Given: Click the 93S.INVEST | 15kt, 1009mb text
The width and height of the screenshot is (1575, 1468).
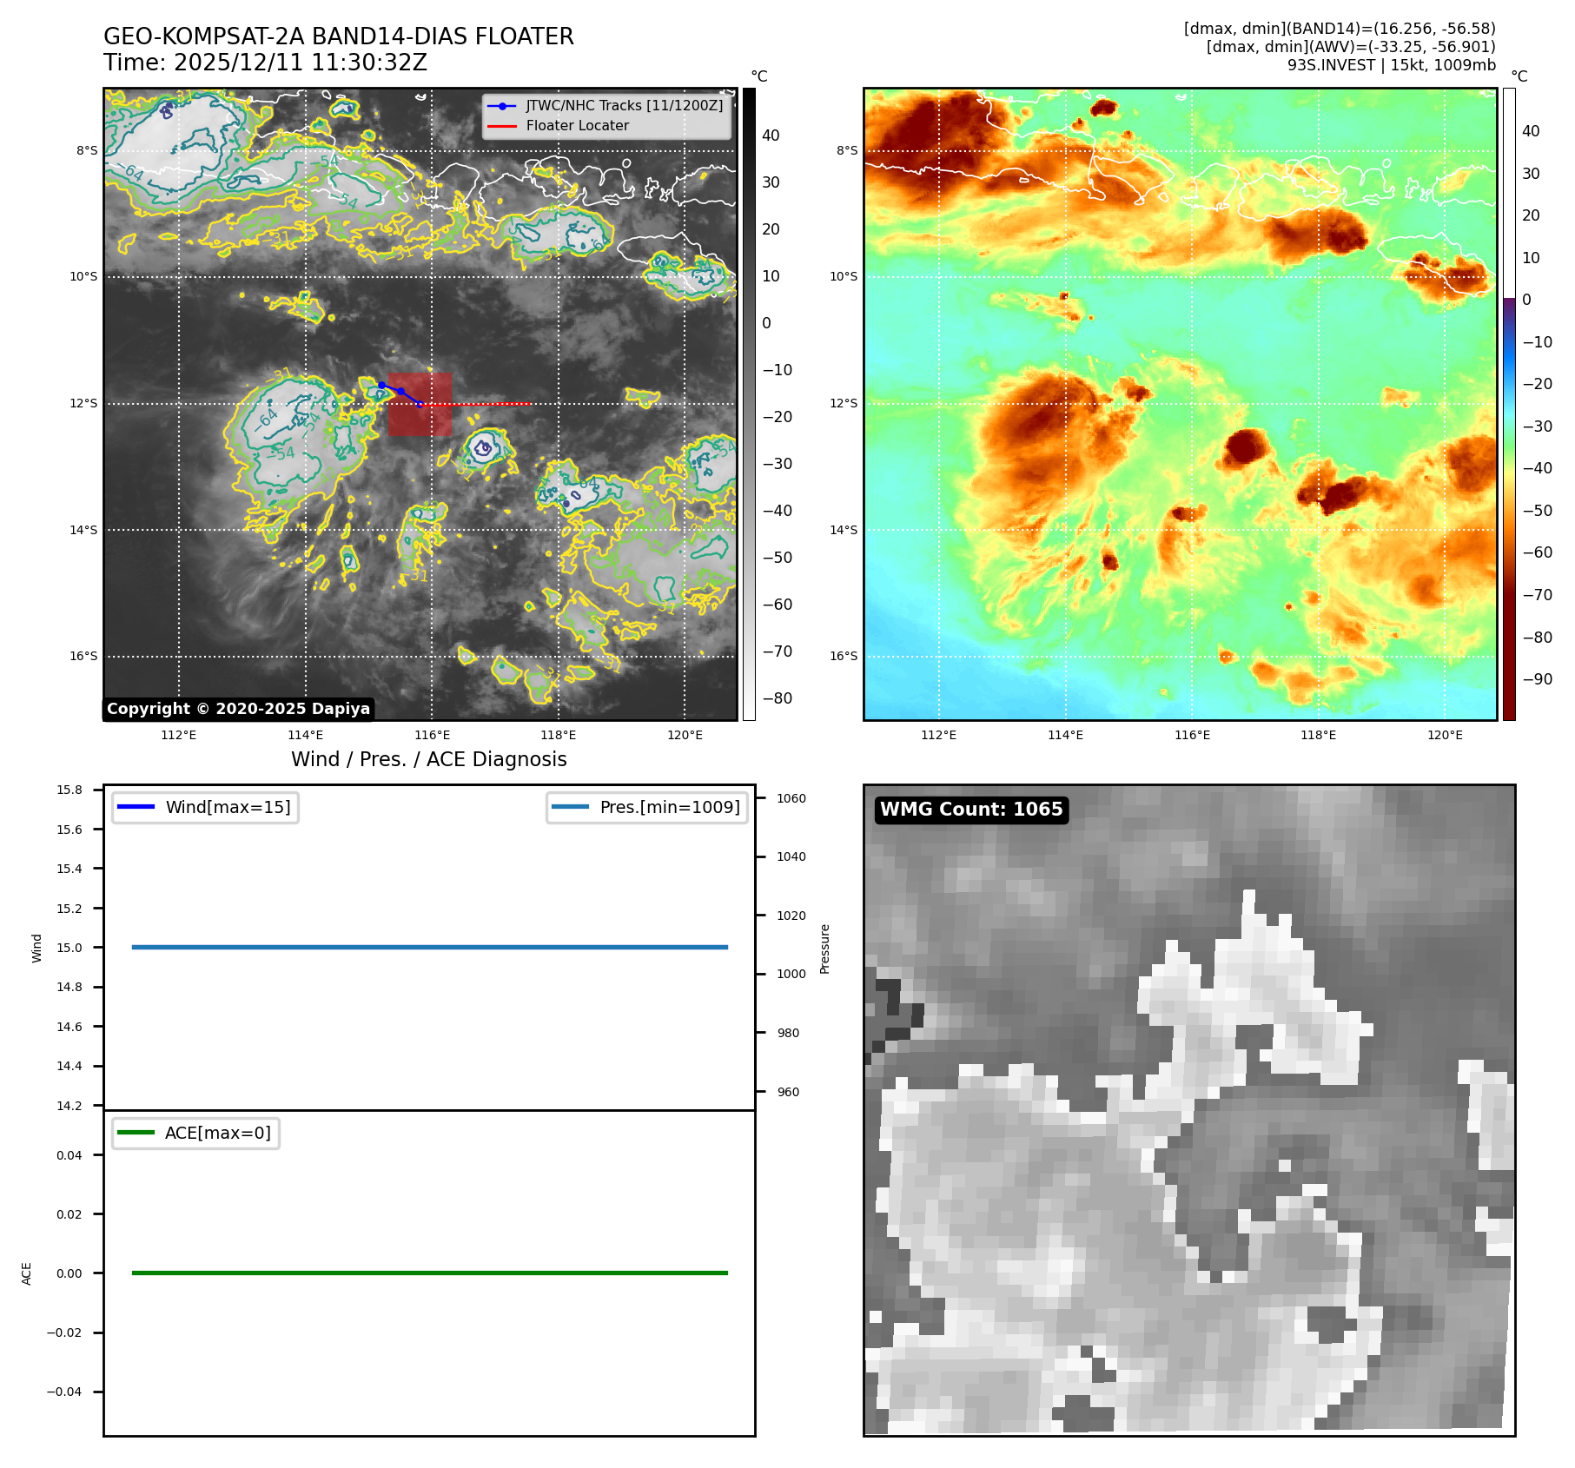Looking at the screenshot, I should (x=1391, y=65).
